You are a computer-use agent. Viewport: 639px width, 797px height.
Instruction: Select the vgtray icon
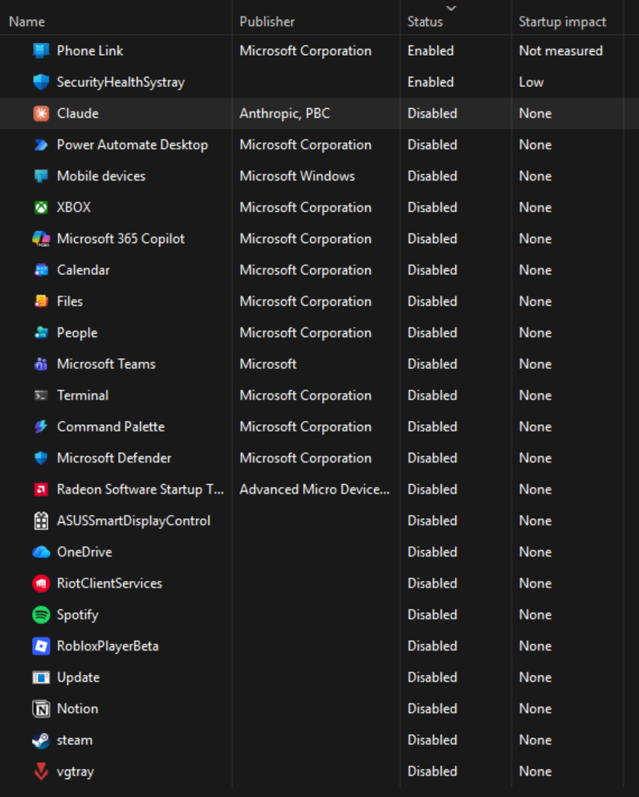pos(41,771)
